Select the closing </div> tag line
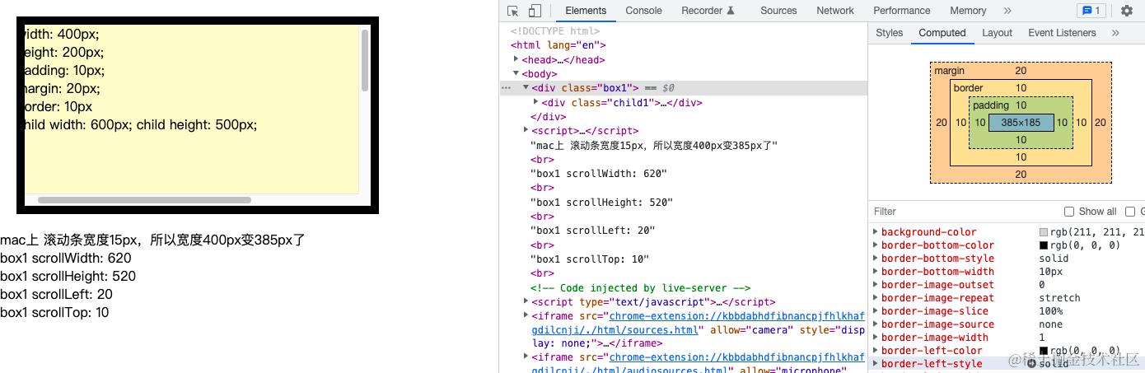The width and height of the screenshot is (1145, 373). (x=548, y=116)
